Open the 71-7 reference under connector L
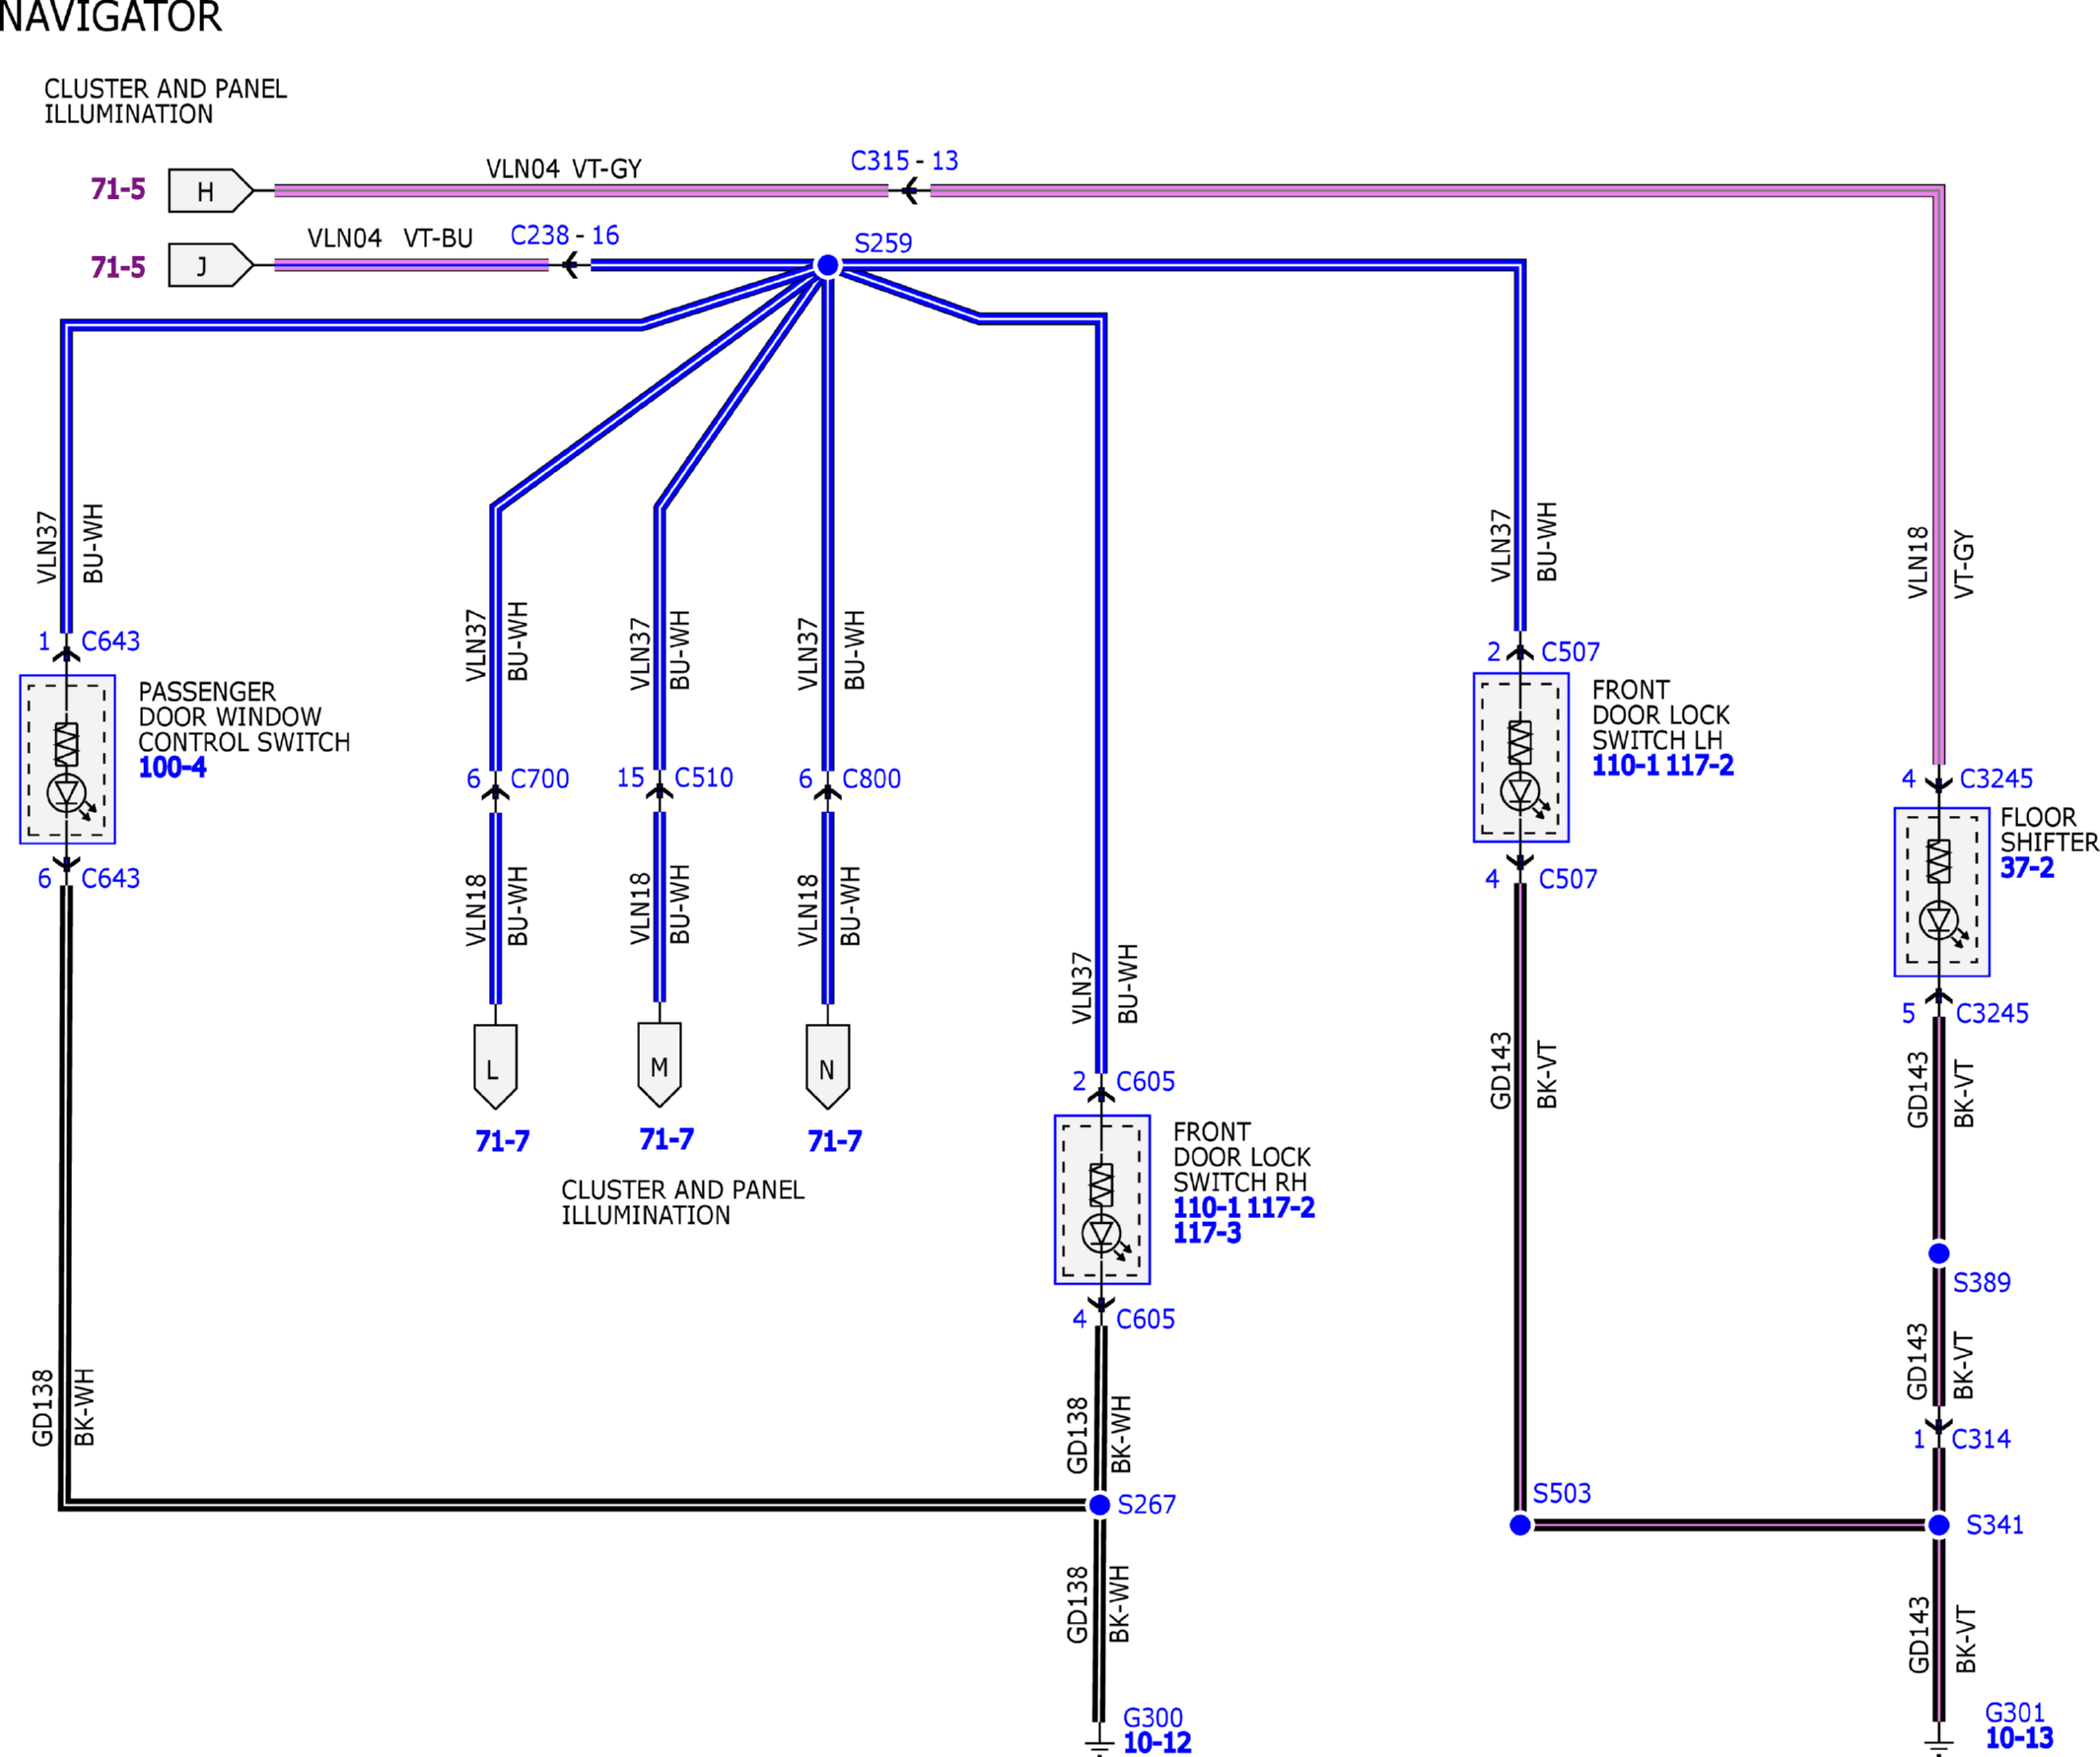Screen dimensions: 2100x1757 (502, 1141)
